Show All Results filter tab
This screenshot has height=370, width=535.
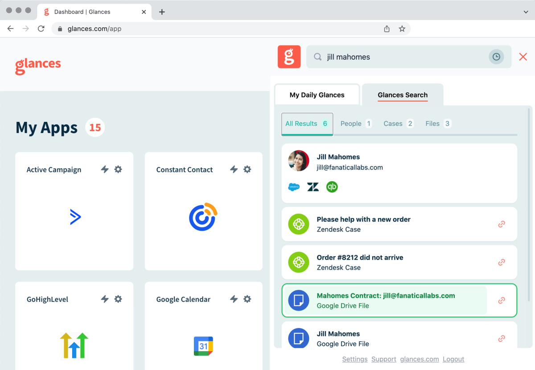[x=307, y=124]
